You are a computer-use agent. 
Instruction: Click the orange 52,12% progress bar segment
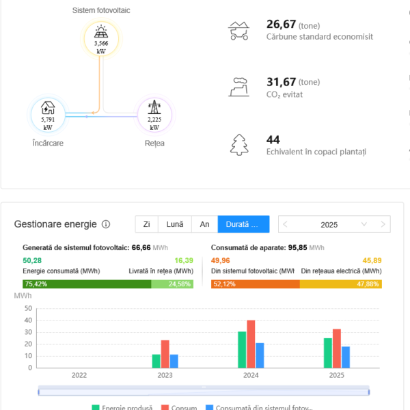point(255,284)
